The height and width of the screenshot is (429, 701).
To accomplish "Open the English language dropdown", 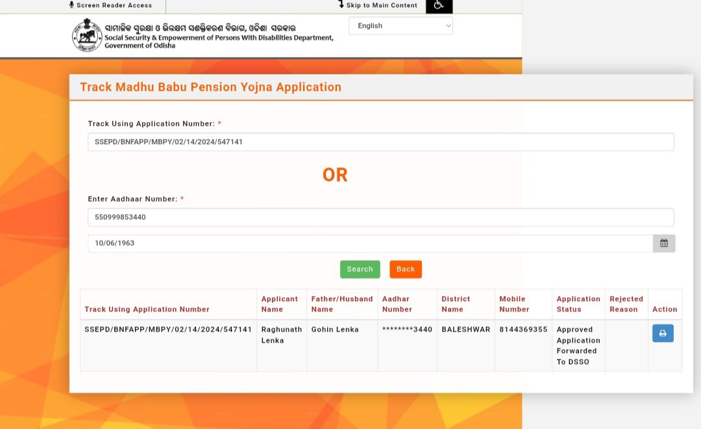I will click(x=400, y=26).
